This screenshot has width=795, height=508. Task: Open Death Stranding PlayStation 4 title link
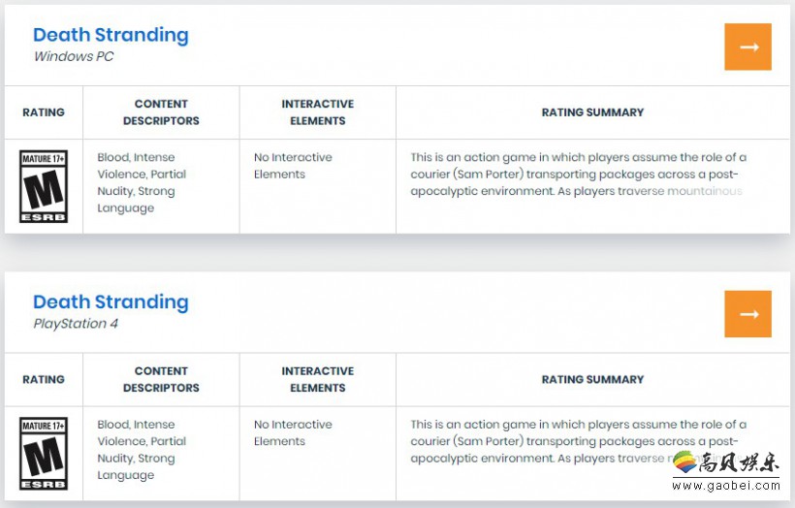[111, 302]
